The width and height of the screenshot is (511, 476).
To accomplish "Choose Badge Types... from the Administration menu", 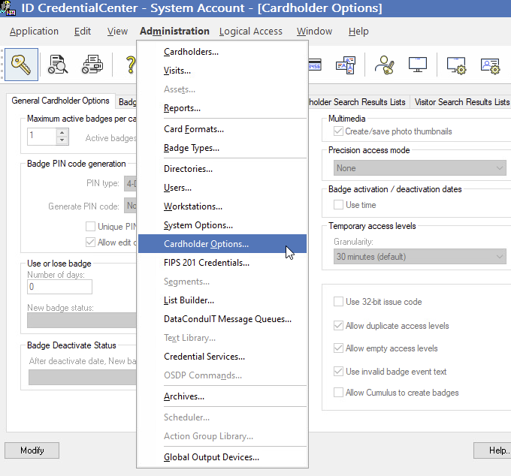I will coord(192,148).
